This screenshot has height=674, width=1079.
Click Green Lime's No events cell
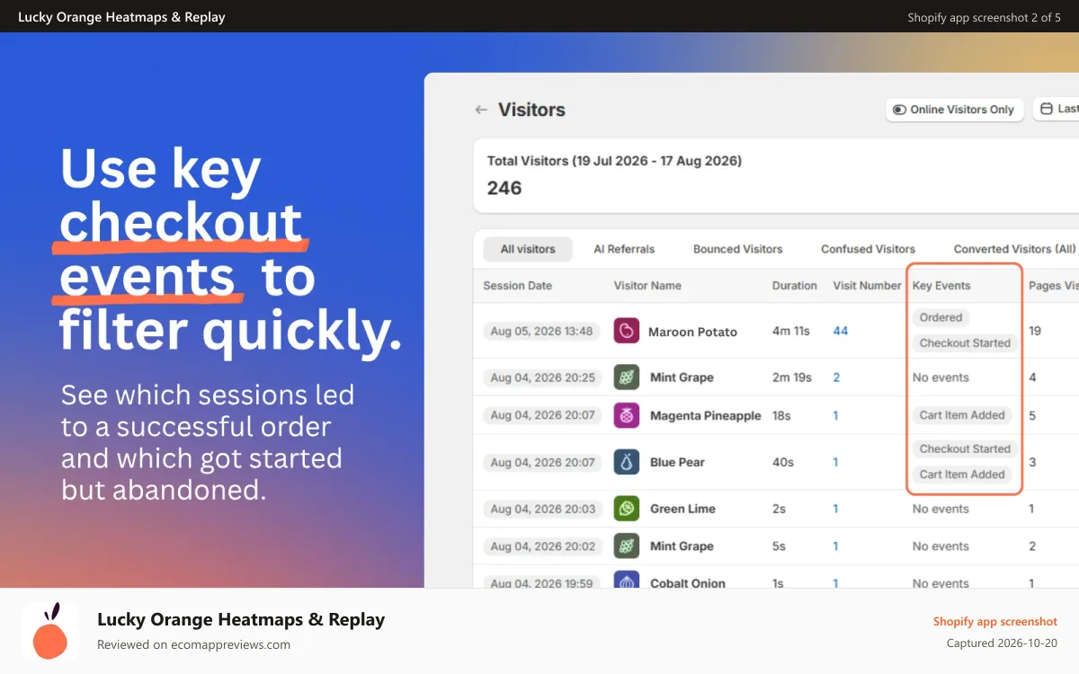(941, 509)
